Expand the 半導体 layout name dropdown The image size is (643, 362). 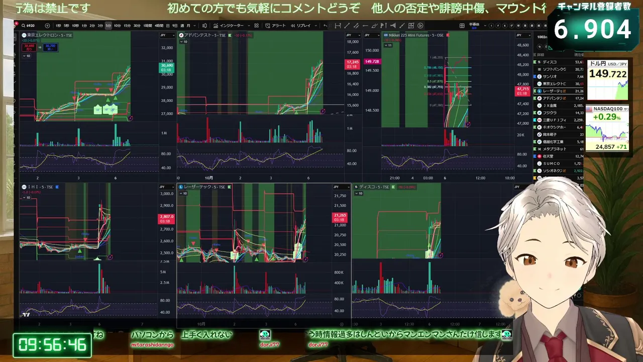point(485,26)
